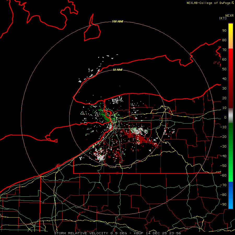Click the positive 60 value on velocity scale

[224, 59]
